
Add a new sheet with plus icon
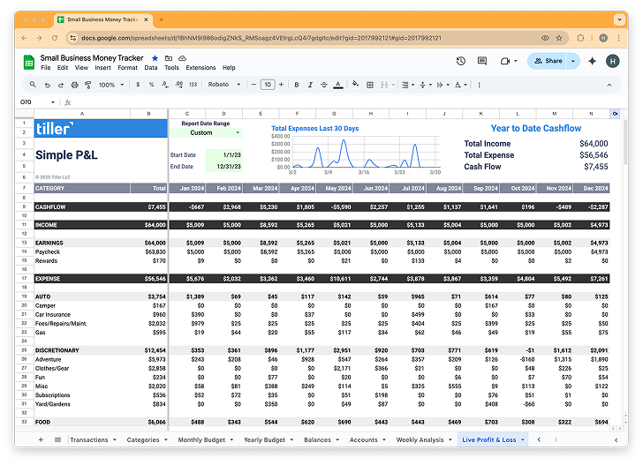(41, 439)
